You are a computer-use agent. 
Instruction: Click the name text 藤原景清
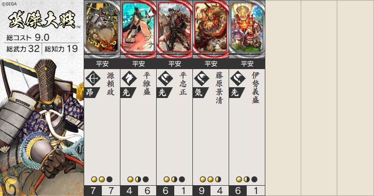219,88
